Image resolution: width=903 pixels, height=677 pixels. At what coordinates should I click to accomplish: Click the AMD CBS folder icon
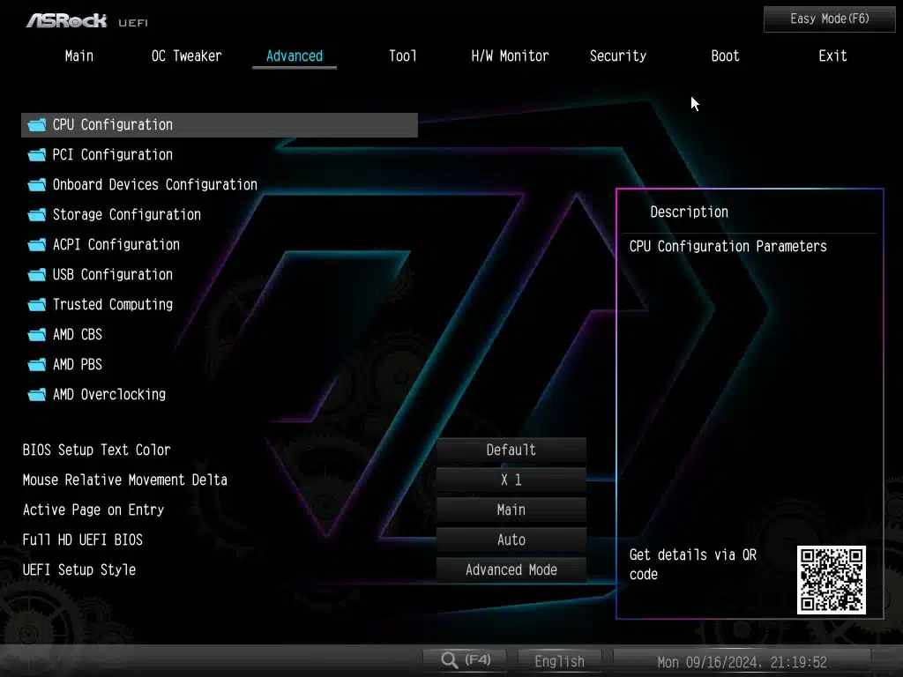tap(37, 334)
